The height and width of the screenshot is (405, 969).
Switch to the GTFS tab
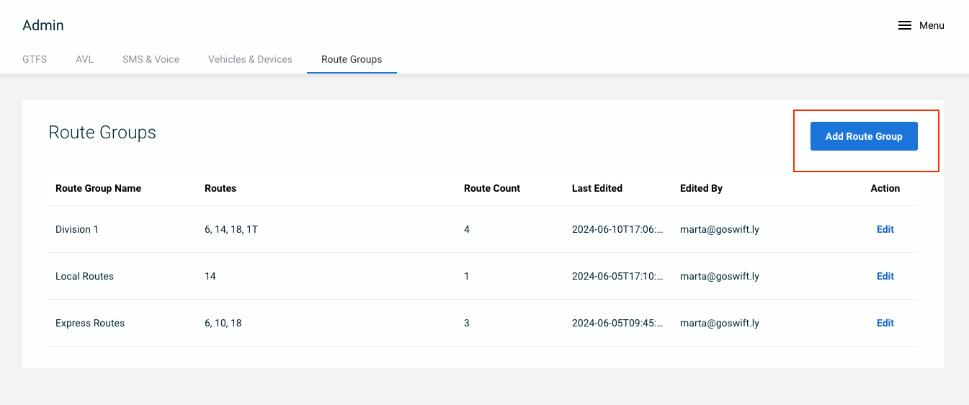(x=35, y=59)
